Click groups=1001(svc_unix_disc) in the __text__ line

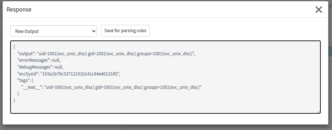172,87
